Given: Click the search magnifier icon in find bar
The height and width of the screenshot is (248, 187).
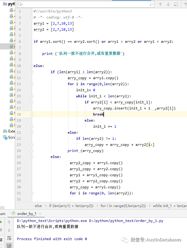Looking at the screenshot, I should click(x=20, y=5).
